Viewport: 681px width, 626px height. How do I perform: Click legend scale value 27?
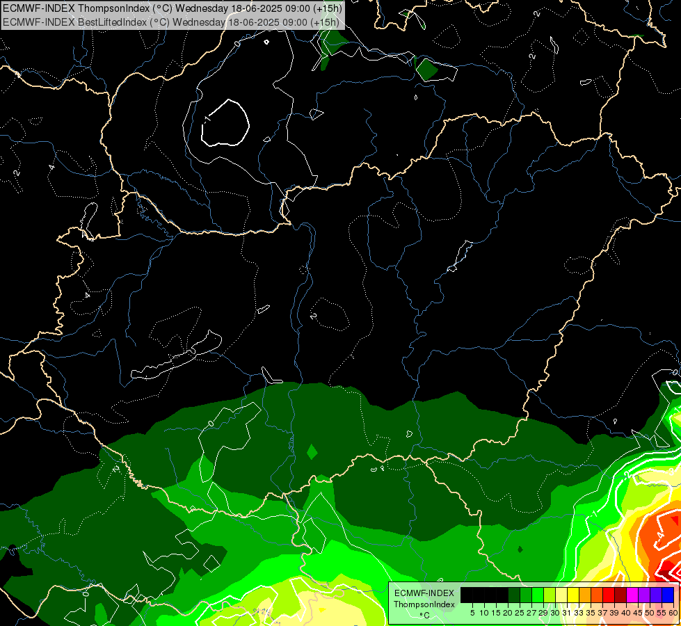(x=531, y=613)
